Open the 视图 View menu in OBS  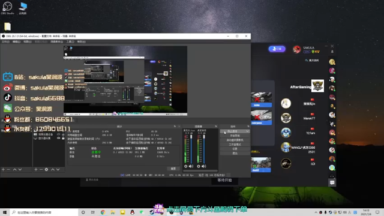28,41
